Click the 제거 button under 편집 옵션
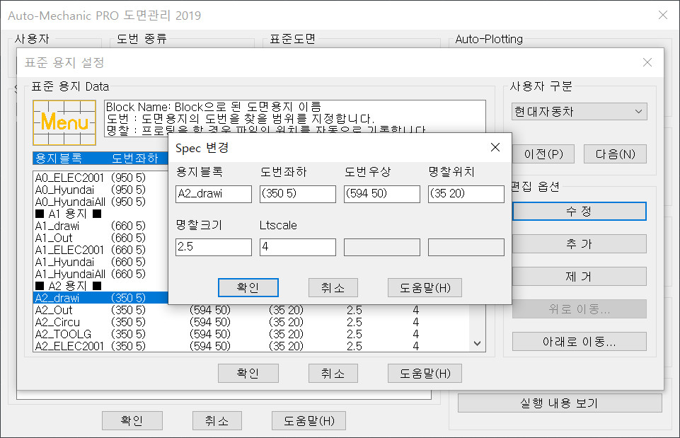 click(x=579, y=277)
